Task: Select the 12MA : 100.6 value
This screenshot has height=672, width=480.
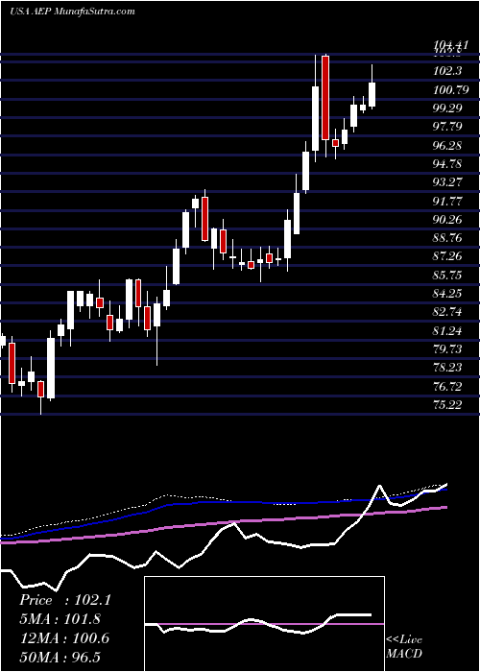Action: tap(64, 638)
